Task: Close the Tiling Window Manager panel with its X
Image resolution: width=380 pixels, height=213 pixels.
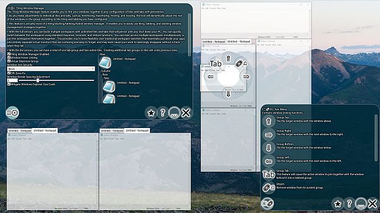Action: [186, 112]
